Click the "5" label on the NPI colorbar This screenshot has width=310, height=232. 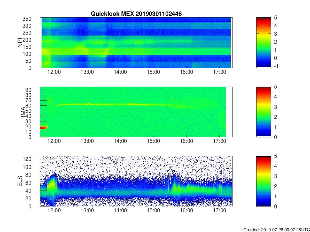coord(275,18)
